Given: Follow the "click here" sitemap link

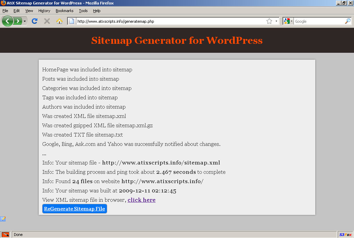Looking at the screenshot, I should (141, 200).
